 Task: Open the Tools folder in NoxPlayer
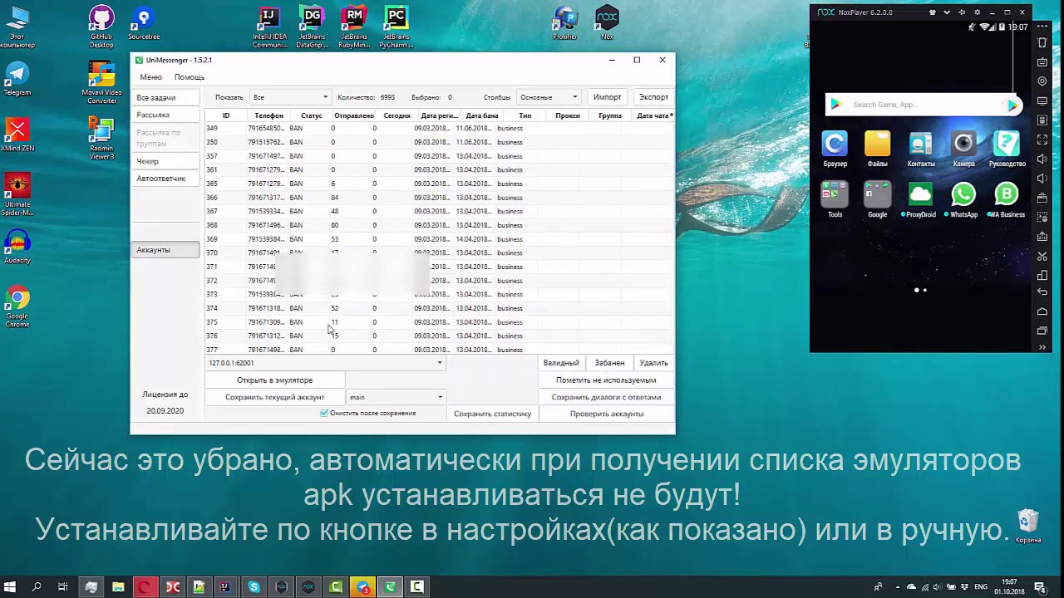(835, 195)
